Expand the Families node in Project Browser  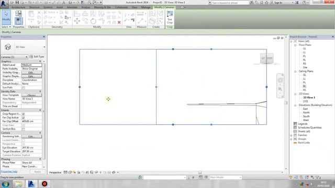point(291,135)
